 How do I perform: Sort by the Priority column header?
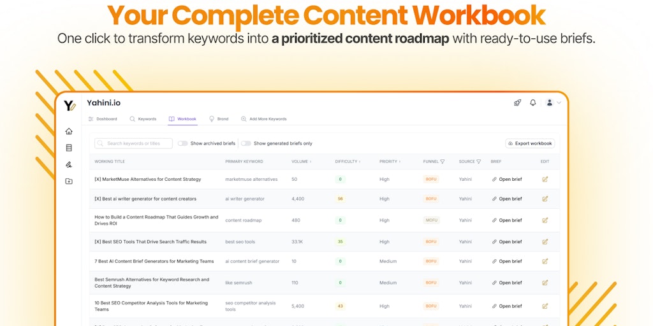coord(390,161)
